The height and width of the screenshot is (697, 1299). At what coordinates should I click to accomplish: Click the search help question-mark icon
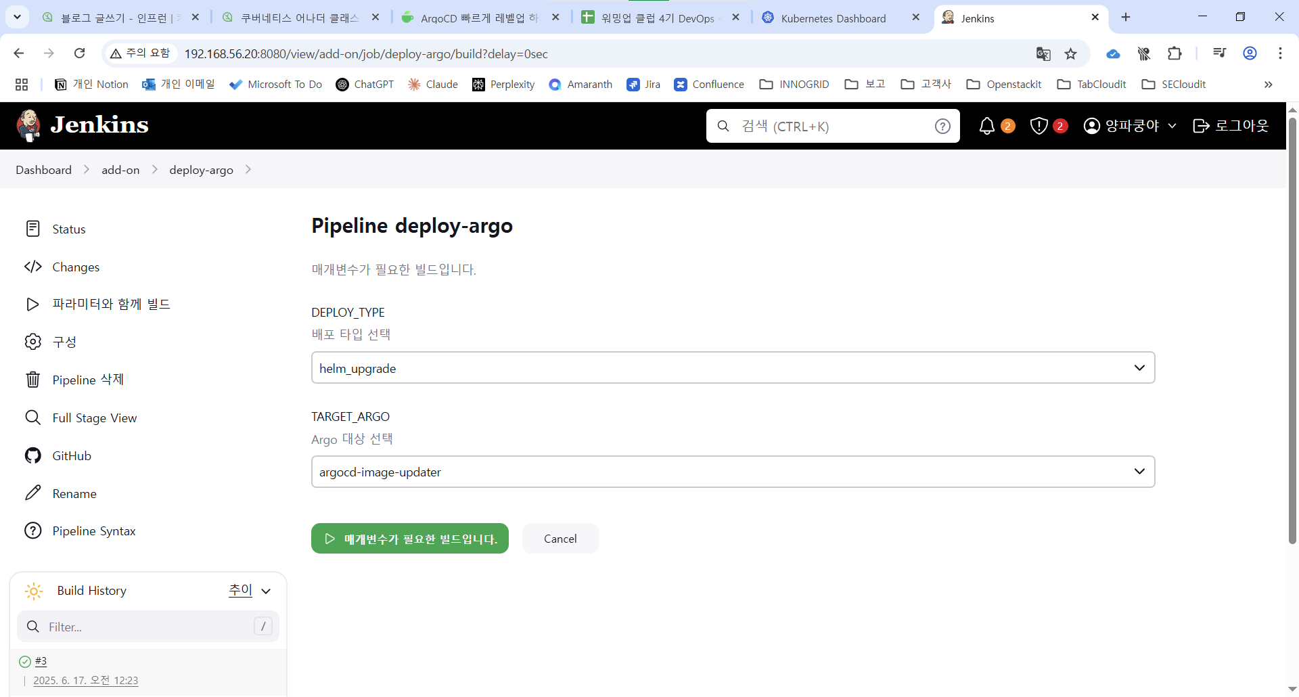pyautogui.click(x=942, y=126)
